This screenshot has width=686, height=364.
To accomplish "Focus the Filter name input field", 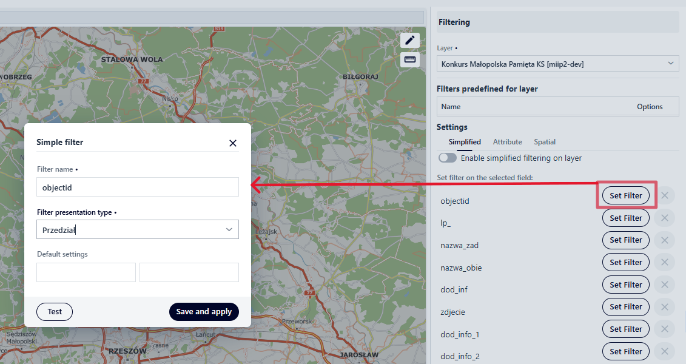I will click(137, 187).
